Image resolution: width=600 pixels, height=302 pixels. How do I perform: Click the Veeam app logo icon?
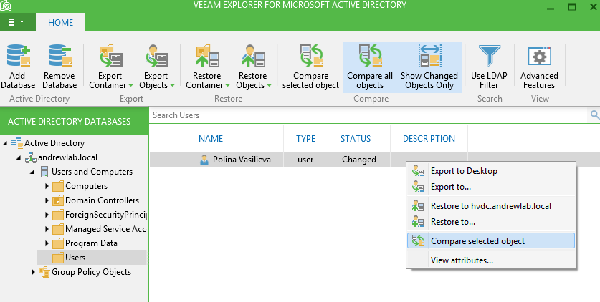coord(5,5)
